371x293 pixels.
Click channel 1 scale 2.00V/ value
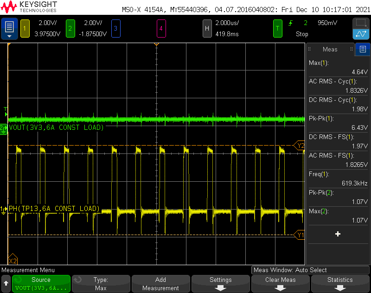pyautogui.click(x=48, y=23)
